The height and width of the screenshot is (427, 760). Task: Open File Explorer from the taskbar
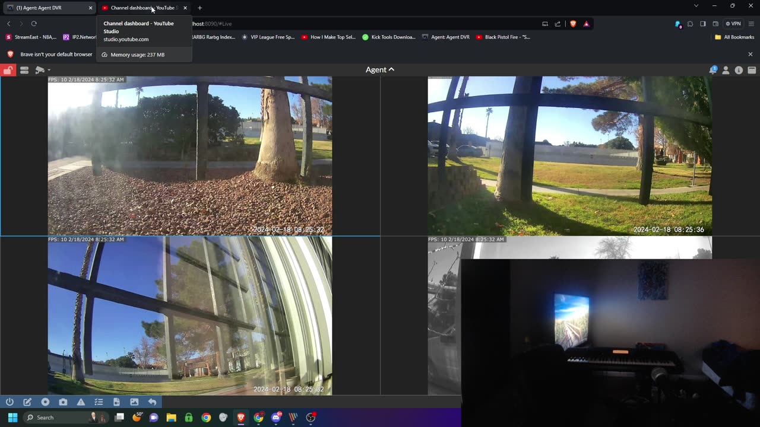coord(171,418)
